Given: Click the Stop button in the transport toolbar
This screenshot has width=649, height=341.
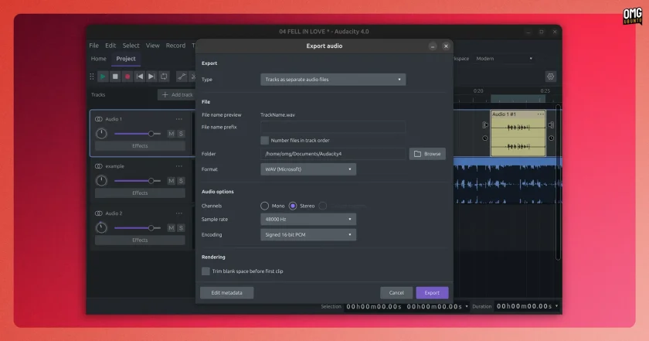Looking at the screenshot, I should click(x=115, y=77).
